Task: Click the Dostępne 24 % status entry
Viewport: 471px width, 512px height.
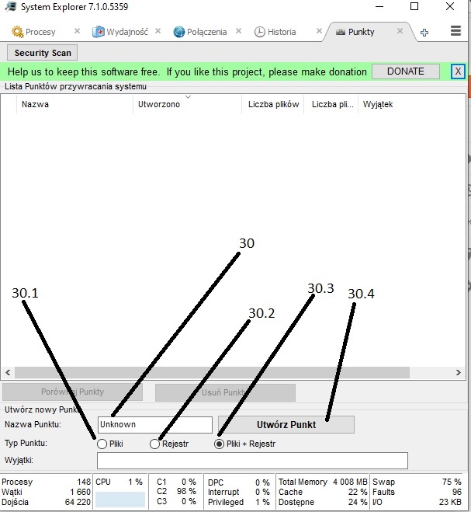Action: [323, 502]
